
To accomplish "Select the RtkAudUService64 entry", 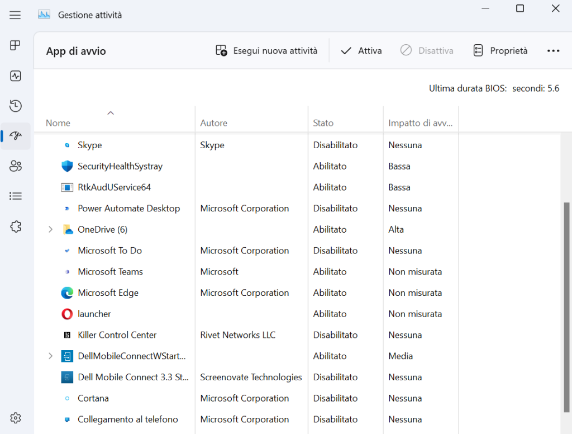I will pos(114,187).
